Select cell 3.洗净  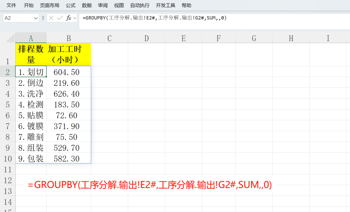click(x=31, y=93)
